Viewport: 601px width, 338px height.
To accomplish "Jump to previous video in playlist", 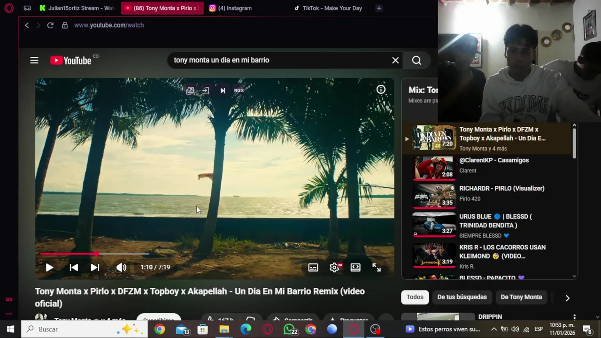I will [74, 268].
